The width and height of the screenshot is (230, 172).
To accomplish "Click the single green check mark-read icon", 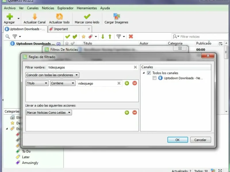I will 68,36.
